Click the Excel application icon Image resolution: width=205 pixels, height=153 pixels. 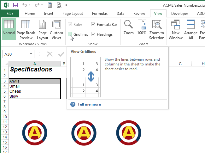coord(6,5)
